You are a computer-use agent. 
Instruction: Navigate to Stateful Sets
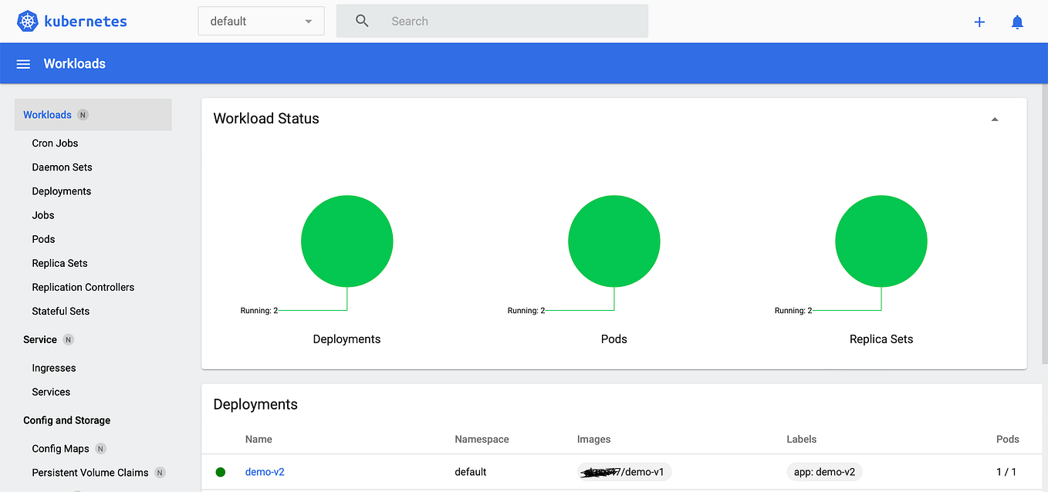[60, 311]
